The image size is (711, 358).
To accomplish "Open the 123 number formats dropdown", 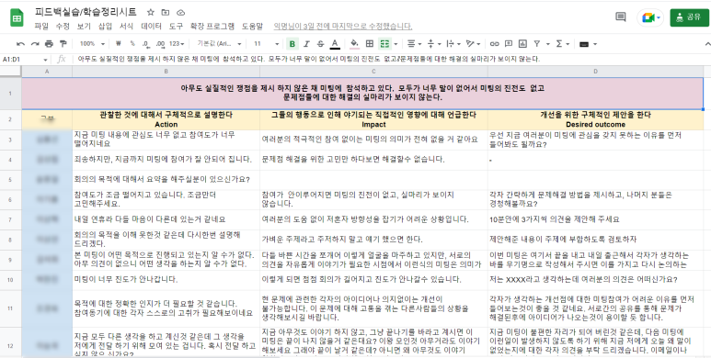I will click(x=177, y=44).
